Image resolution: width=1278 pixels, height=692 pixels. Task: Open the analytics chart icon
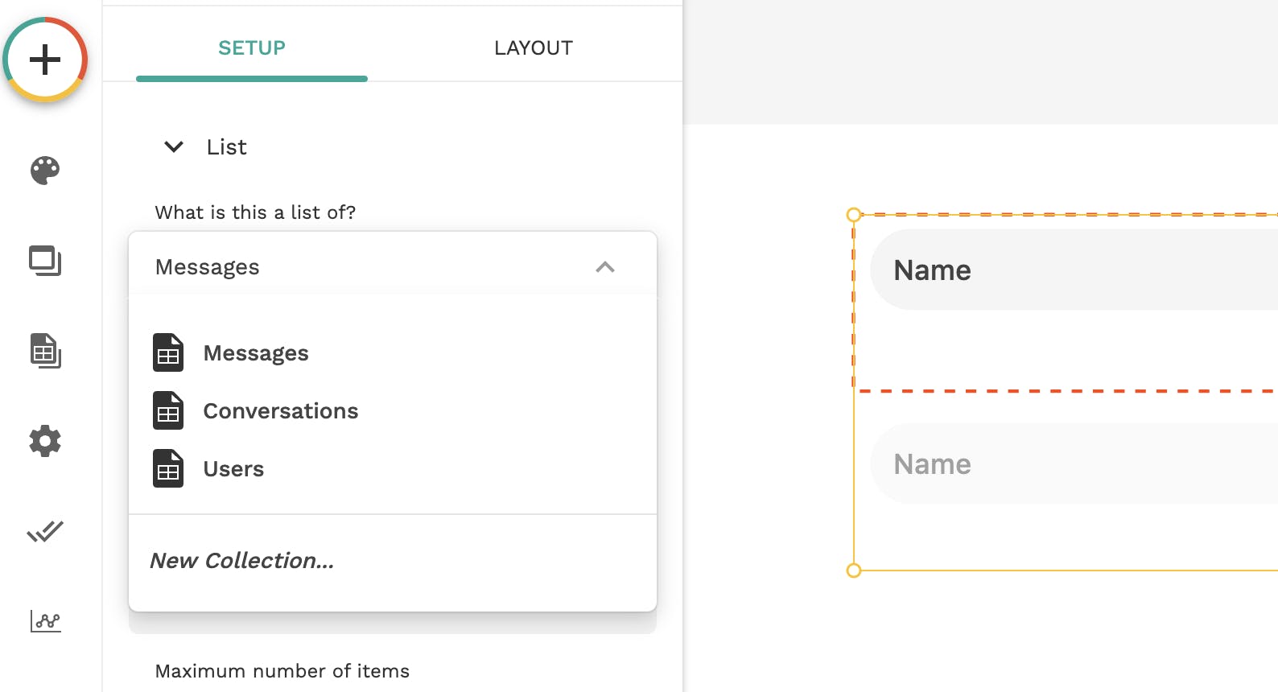[46, 620]
